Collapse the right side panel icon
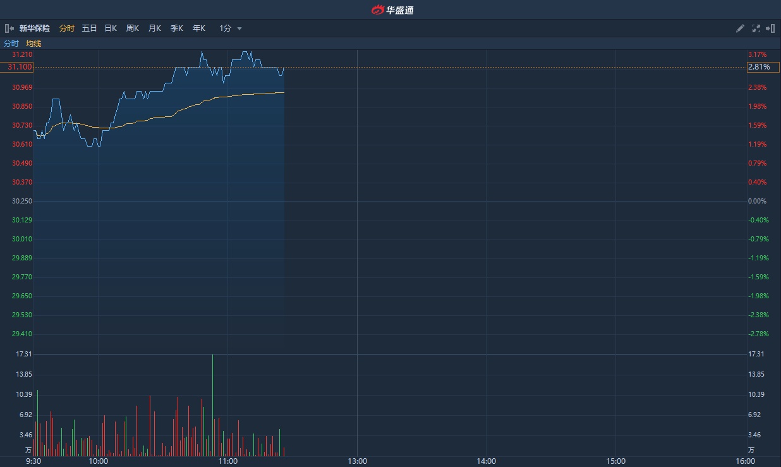 pyautogui.click(x=770, y=28)
